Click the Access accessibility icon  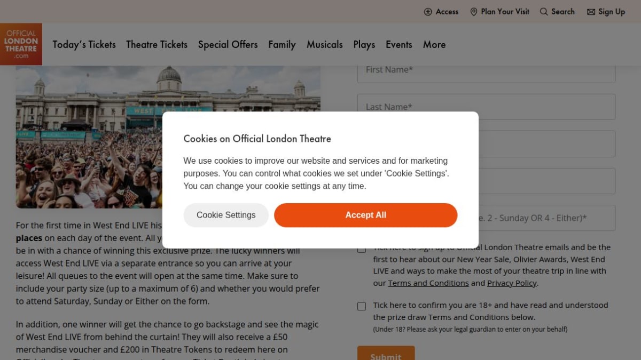428,12
